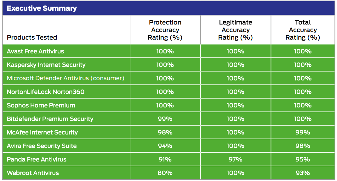Select the Total Accuracy Rating column header
Screen dimensions: 337x181
[303, 30]
